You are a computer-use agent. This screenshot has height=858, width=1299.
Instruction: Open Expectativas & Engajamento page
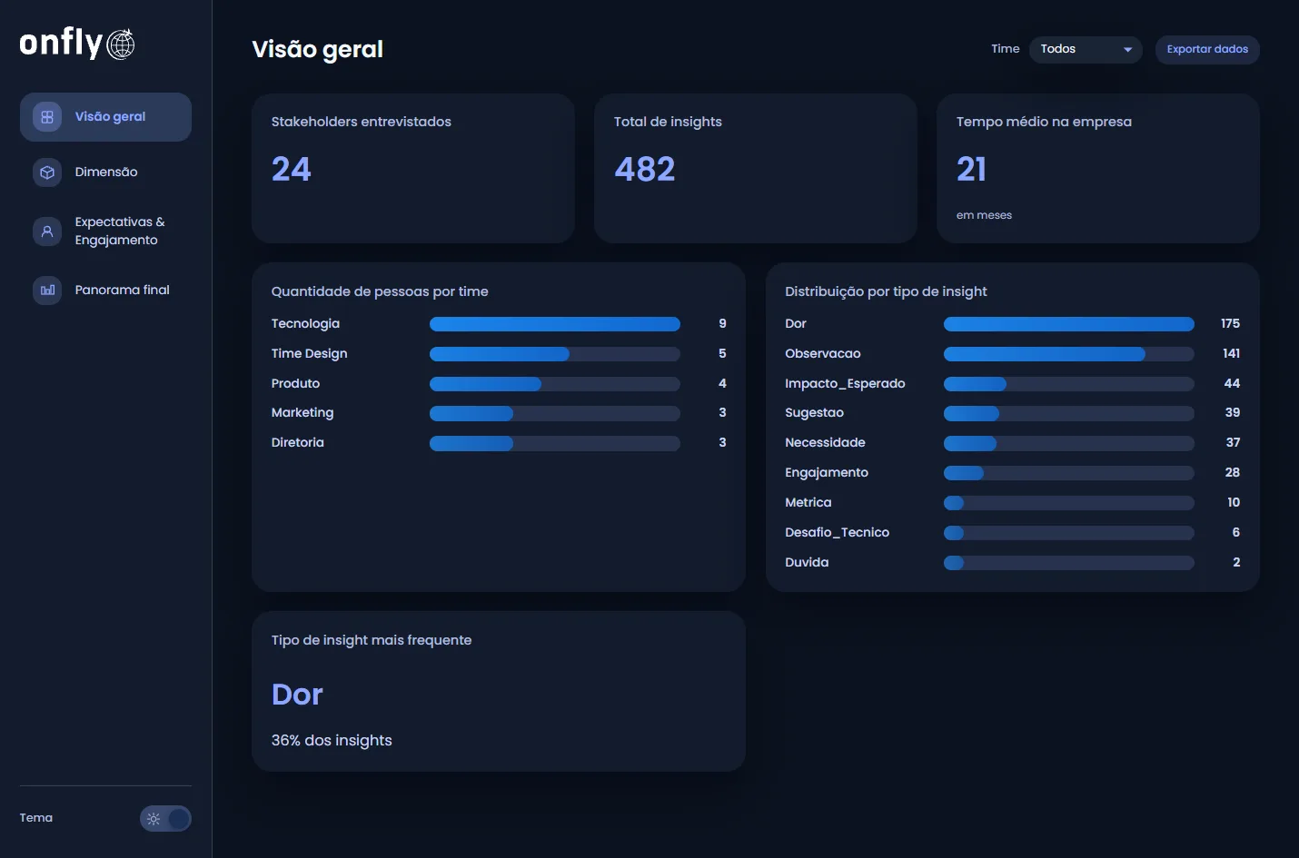tap(105, 232)
